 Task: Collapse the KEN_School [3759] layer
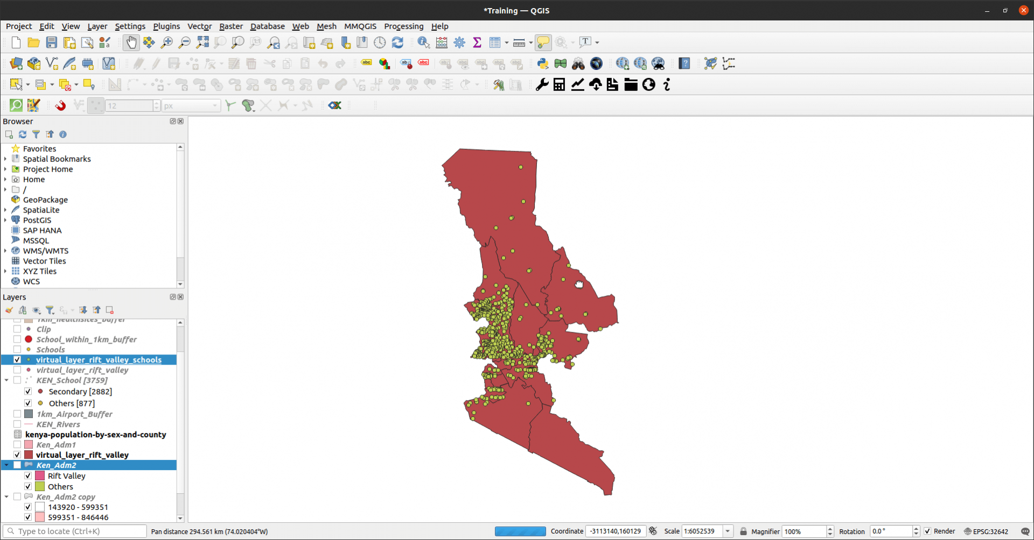[x=6, y=380]
